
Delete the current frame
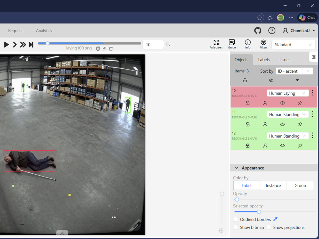111,48
